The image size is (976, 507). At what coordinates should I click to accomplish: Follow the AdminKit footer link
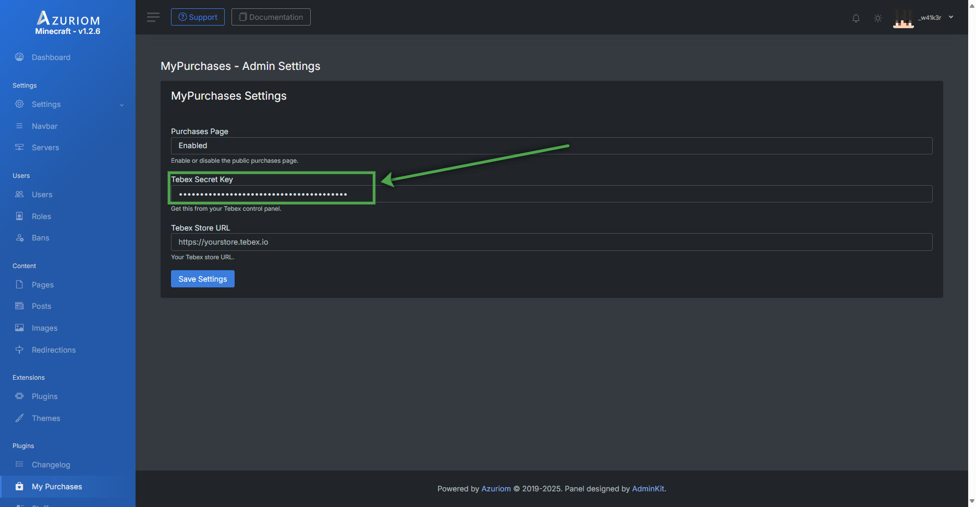[x=648, y=489]
